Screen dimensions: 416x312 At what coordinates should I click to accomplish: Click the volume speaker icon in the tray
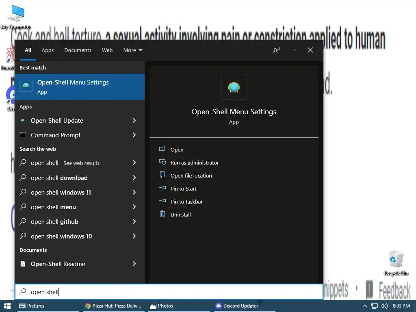pyautogui.click(x=384, y=306)
